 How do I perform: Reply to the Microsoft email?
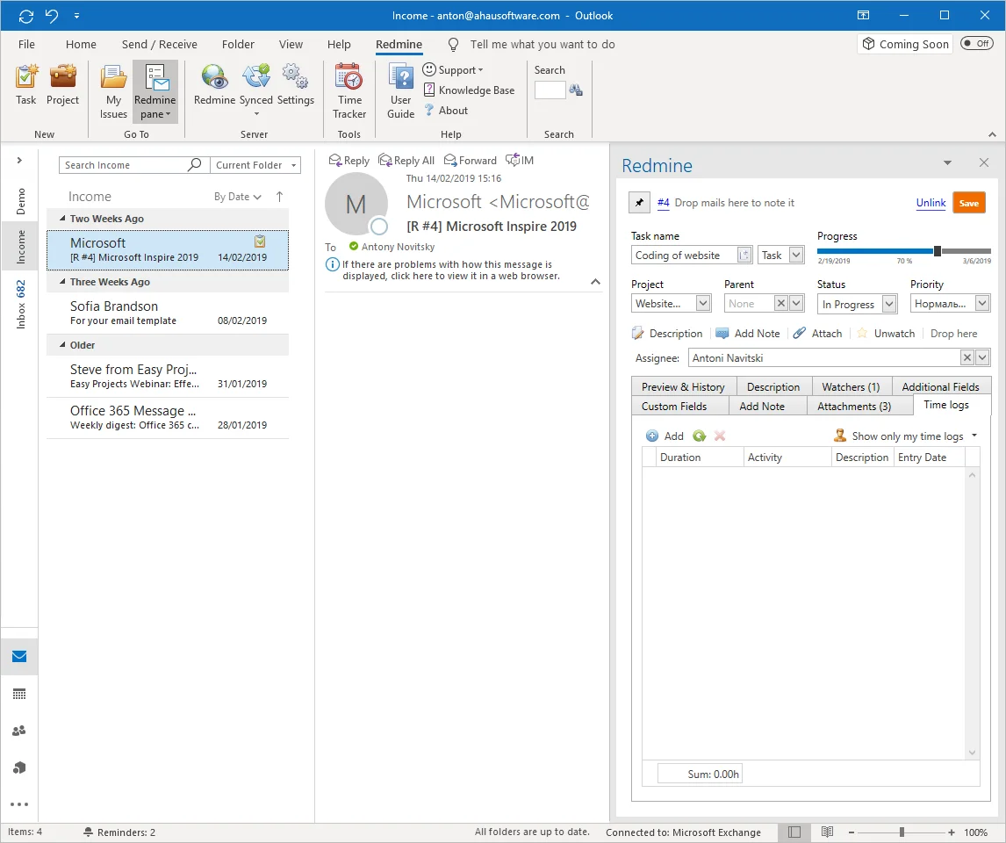click(349, 161)
